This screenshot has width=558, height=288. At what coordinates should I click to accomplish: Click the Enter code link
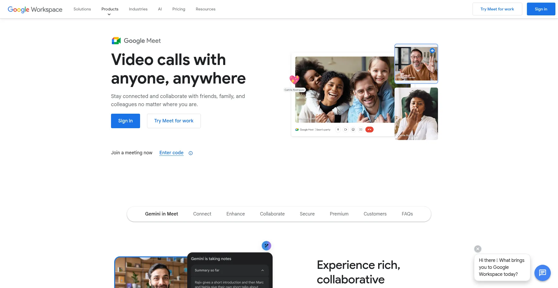[171, 153]
